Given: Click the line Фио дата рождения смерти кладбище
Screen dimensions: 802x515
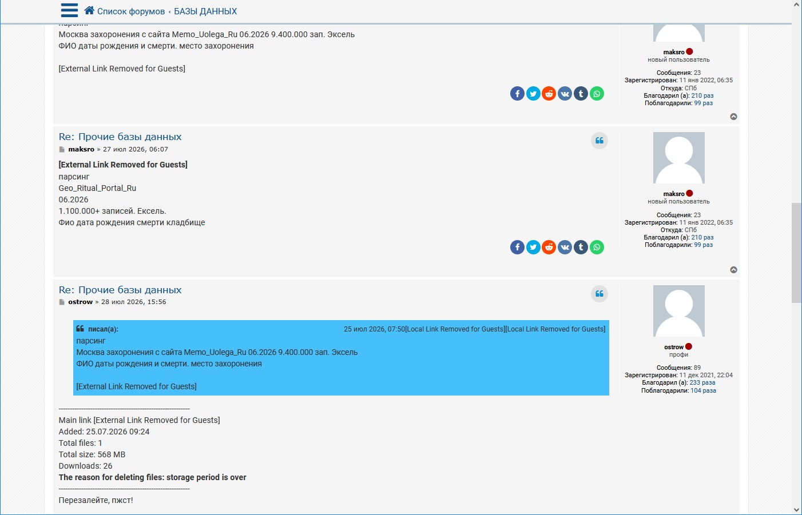Looking at the screenshot, I should pyautogui.click(x=132, y=222).
